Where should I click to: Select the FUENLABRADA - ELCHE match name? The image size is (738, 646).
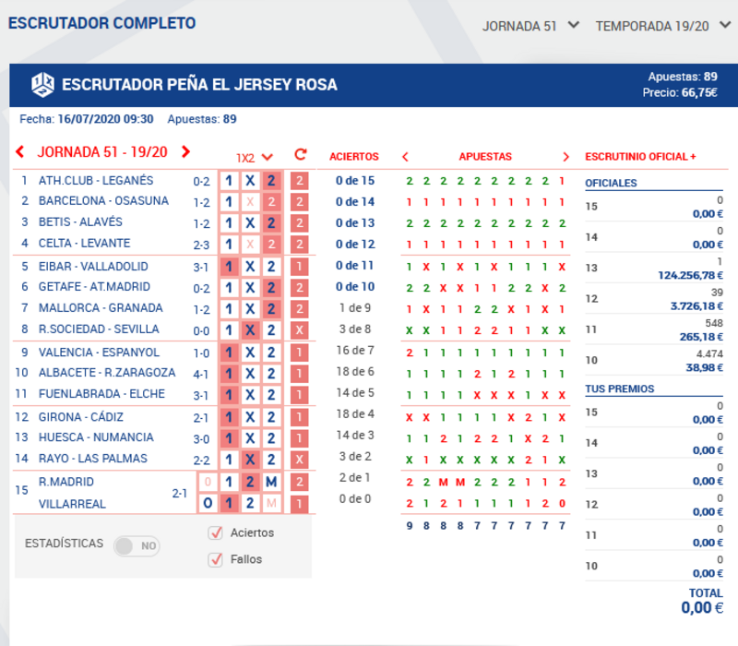click(101, 394)
